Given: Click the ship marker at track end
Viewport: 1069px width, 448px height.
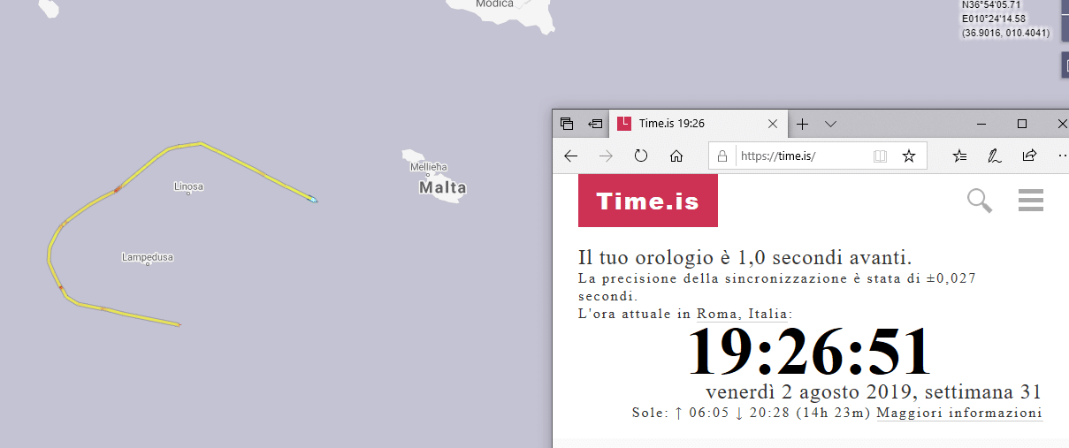Looking at the screenshot, I should pos(313,200).
